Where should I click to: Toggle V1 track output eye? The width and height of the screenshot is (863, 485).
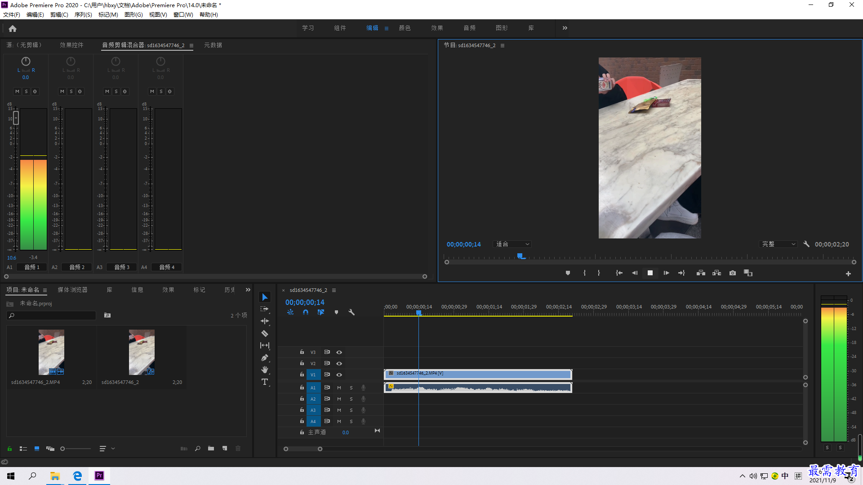(x=339, y=375)
